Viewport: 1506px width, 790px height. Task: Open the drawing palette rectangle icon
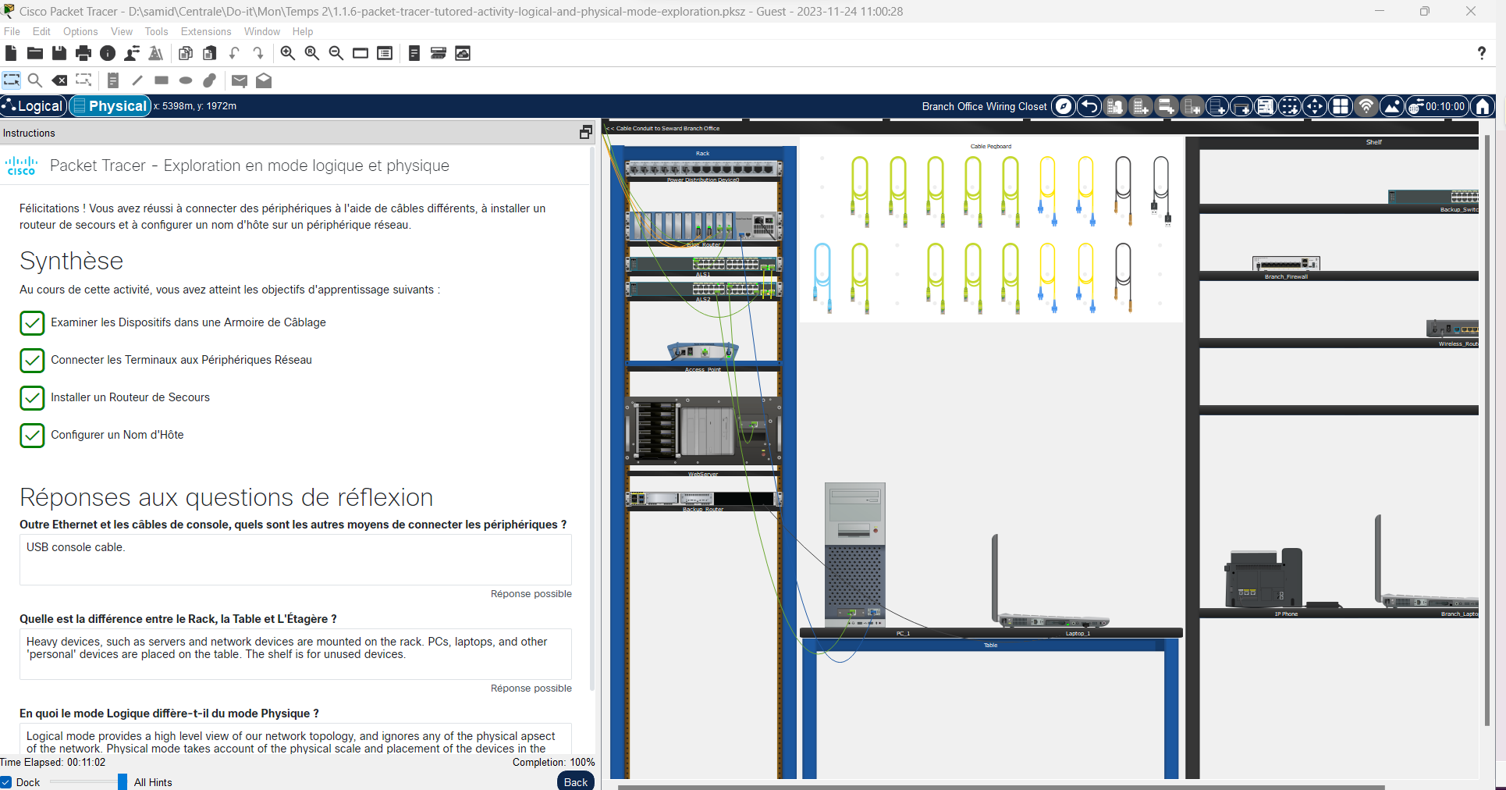click(361, 53)
